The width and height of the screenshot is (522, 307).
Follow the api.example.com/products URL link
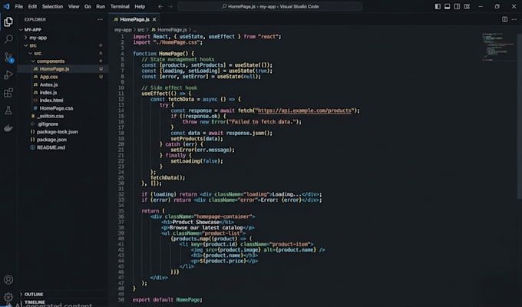tap(304, 111)
